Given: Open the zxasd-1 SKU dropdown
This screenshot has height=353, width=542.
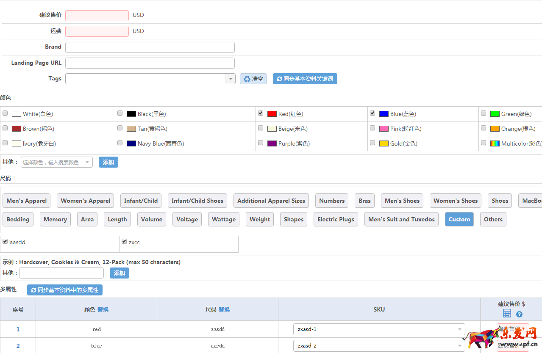Looking at the screenshot, I should tap(460, 329).
